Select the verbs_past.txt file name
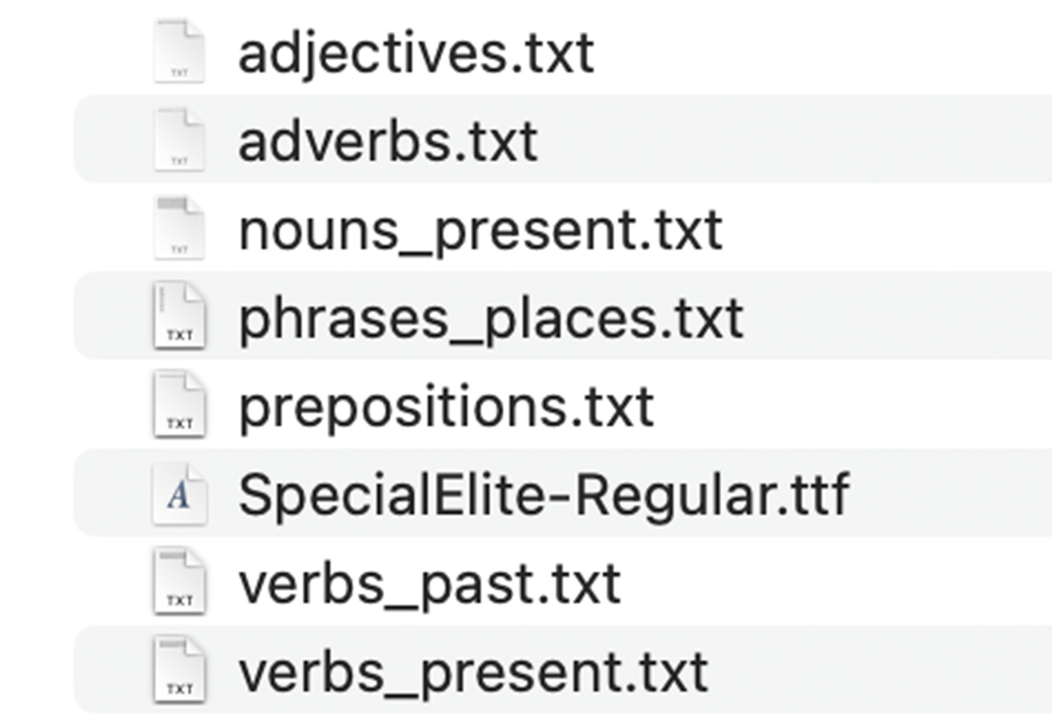 [430, 584]
